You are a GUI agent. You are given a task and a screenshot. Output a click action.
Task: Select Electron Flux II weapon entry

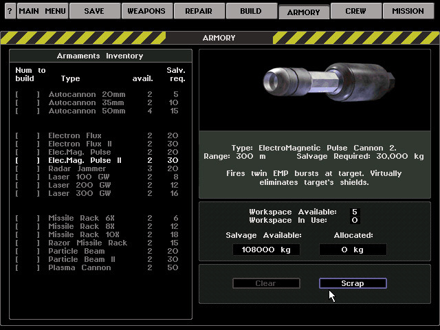tap(79, 144)
